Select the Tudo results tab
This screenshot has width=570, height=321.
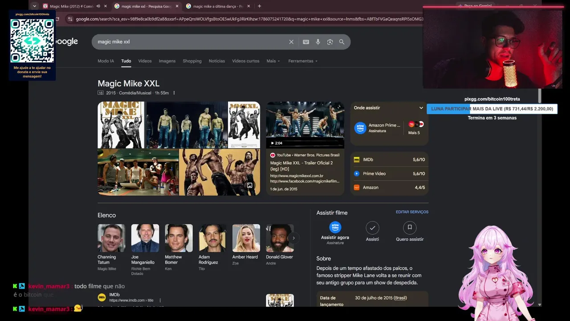pyautogui.click(x=126, y=61)
